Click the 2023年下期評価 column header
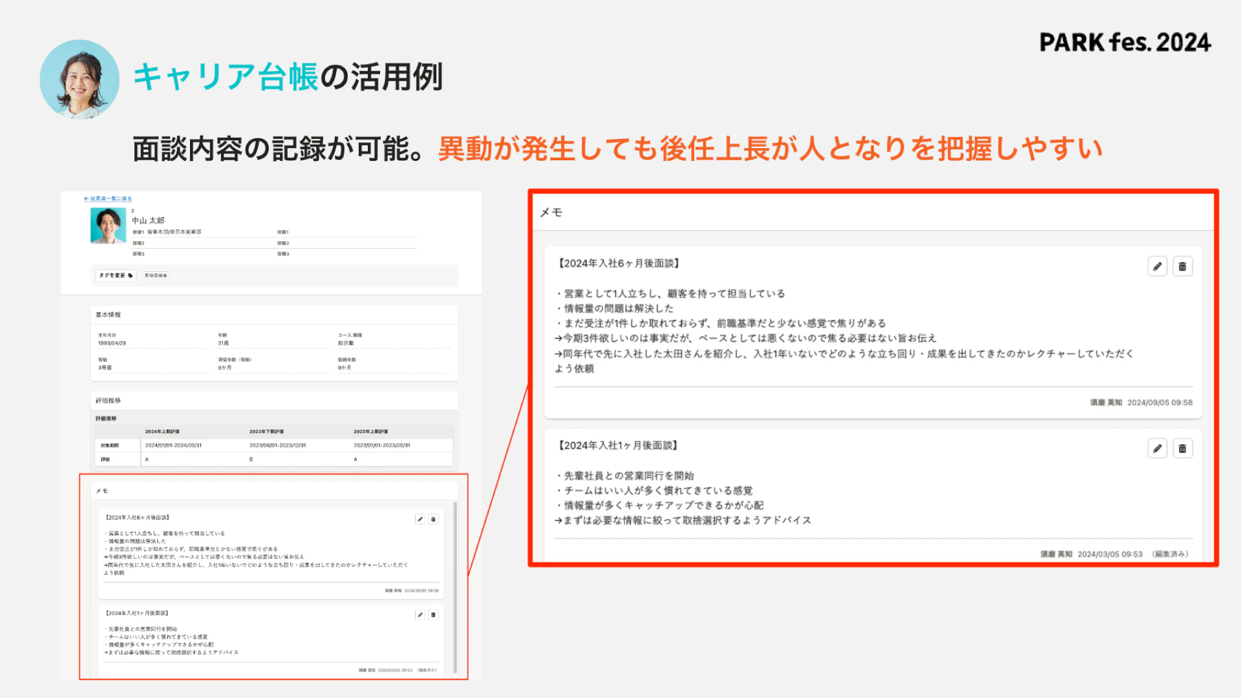 266,431
